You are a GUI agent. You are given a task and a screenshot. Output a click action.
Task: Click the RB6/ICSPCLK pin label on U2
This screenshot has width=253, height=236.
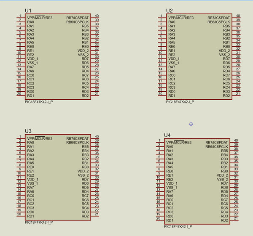[x=219, y=22]
